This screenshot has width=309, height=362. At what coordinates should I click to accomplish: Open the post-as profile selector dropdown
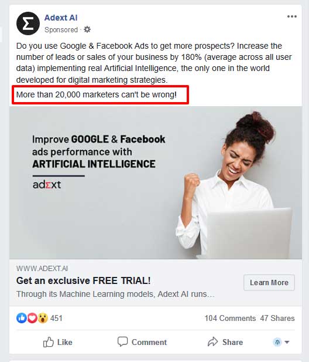tap(281, 342)
